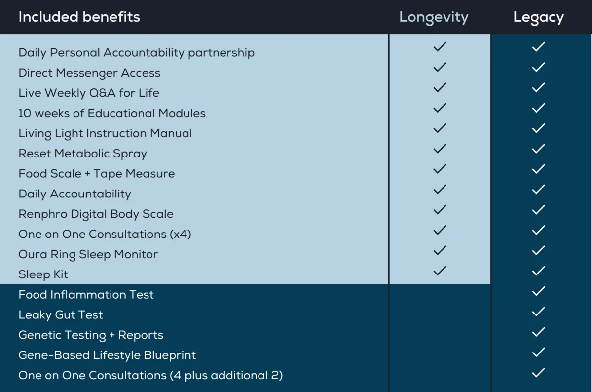Click the Legacy checkmark for Daily Personal Accountability partnership
Viewport: 592px width, 392px height.
[538, 46]
